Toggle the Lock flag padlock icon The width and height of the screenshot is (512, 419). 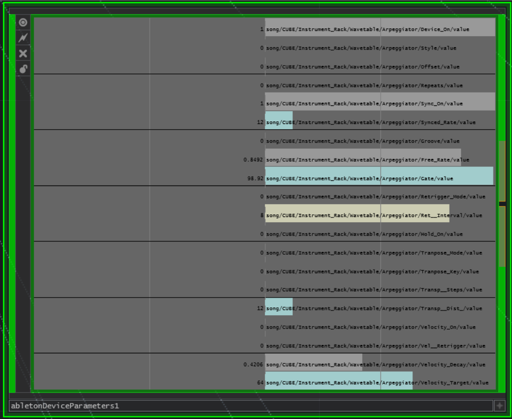(x=23, y=69)
